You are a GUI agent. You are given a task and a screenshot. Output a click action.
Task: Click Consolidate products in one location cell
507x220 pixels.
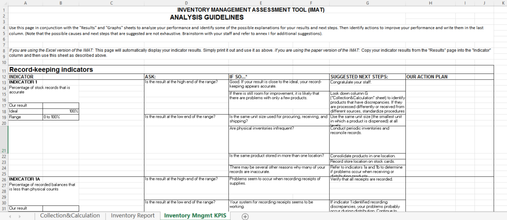point(367,156)
